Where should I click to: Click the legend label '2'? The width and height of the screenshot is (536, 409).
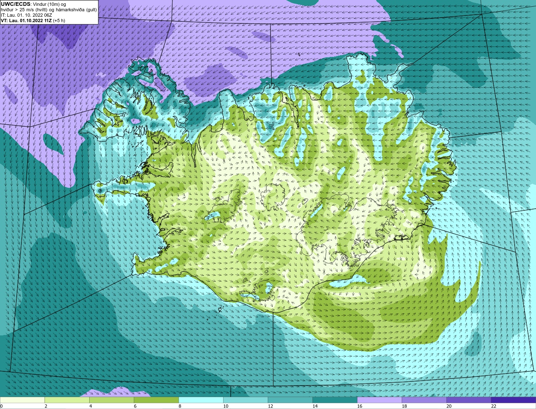tap(46, 406)
